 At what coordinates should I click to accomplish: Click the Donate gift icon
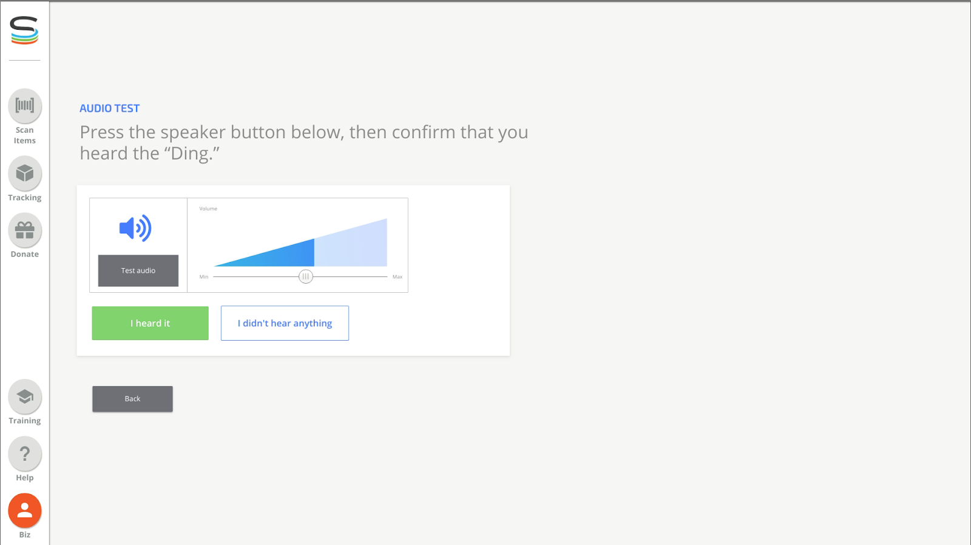pos(25,230)
